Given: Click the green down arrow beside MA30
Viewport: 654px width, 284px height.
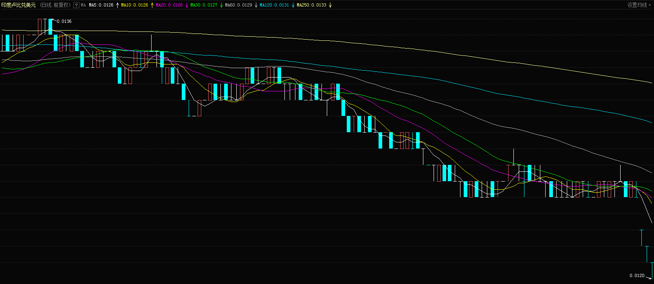Looking at the screenshot, I should 221,5.
